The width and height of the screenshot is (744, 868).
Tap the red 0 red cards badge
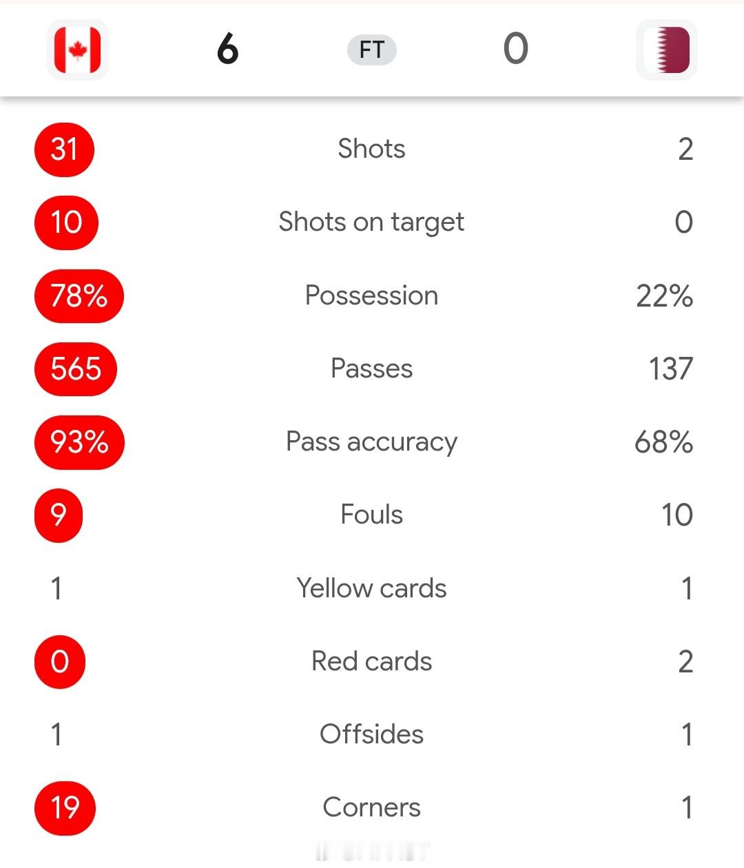(60, 662)
